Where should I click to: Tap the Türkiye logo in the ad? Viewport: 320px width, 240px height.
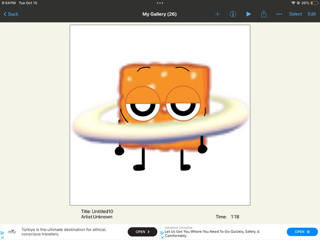click(x=12, y=232)
